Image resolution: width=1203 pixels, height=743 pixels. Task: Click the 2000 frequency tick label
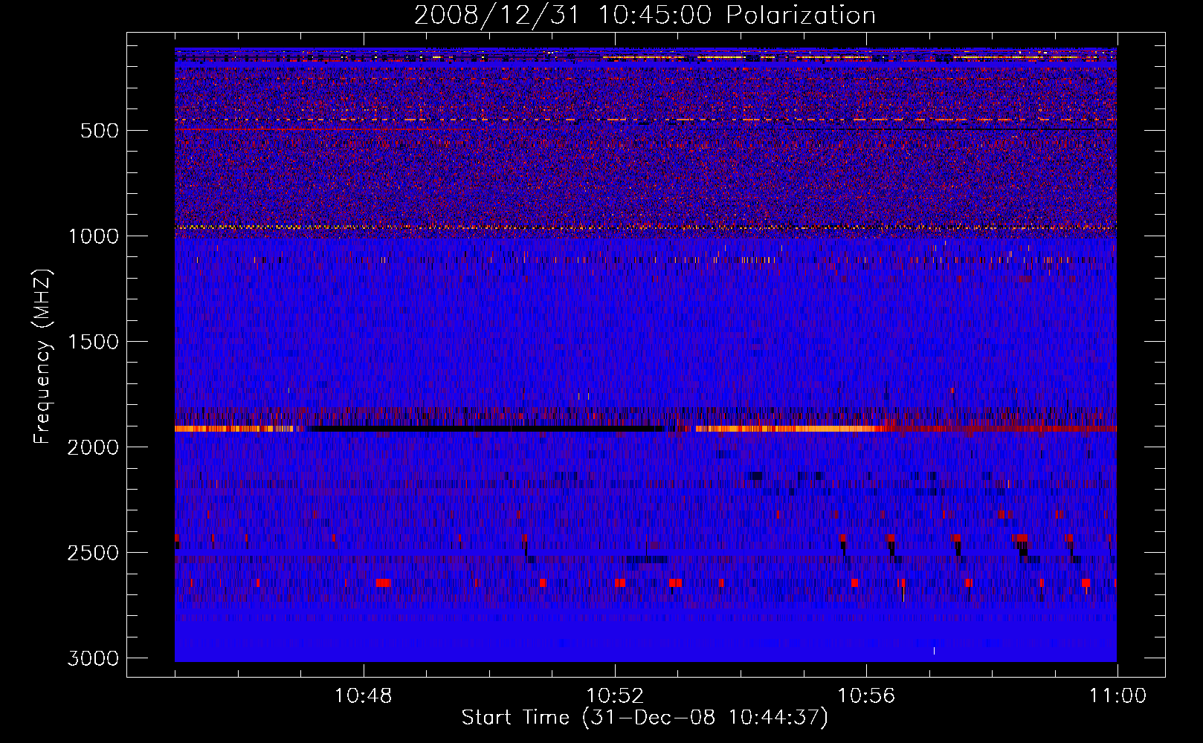93,447
